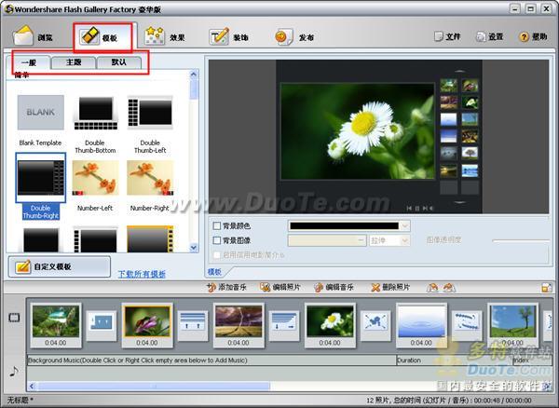559x408 pixels.
Task: Click the next button in preview player
Action: click(425, 208)
